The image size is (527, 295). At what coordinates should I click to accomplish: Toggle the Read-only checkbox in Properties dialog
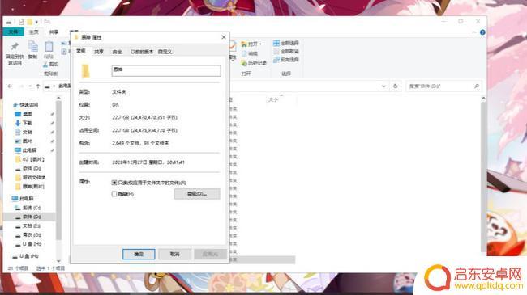pyautogui.click(x=114, y=183)
